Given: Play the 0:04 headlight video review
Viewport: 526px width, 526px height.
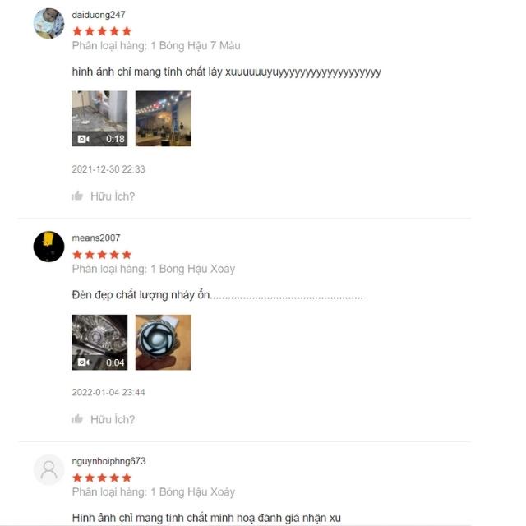Looking at the screenshot, I should pyautogui.click(x=99, y=342).
